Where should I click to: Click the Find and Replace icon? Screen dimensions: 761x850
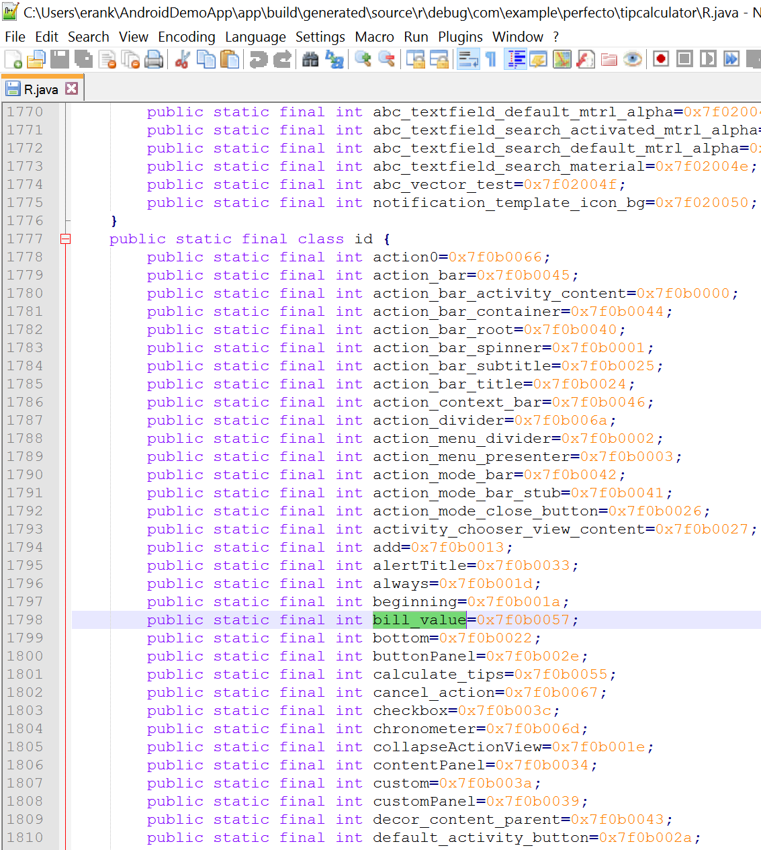pyautogui.click(x=334, y=60)
